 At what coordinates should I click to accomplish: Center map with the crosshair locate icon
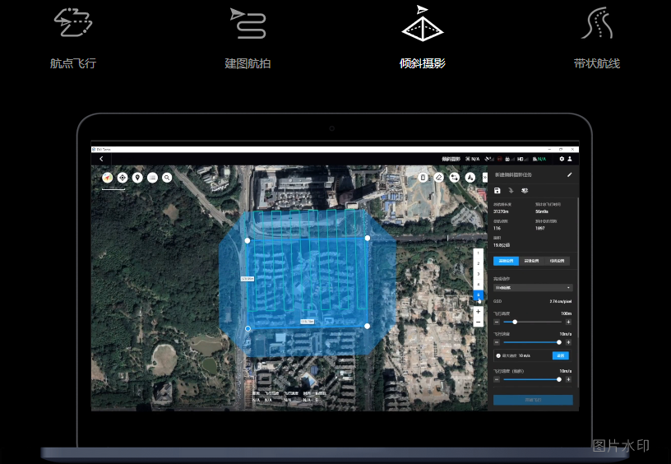123,177
